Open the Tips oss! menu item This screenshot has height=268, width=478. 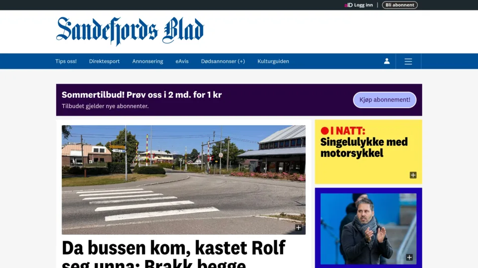[66, 61]
